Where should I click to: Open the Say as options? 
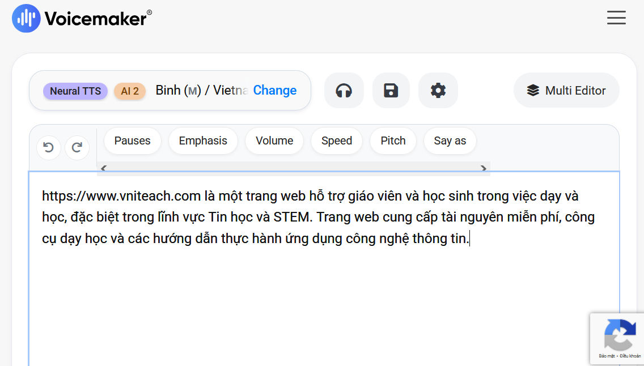450,141
